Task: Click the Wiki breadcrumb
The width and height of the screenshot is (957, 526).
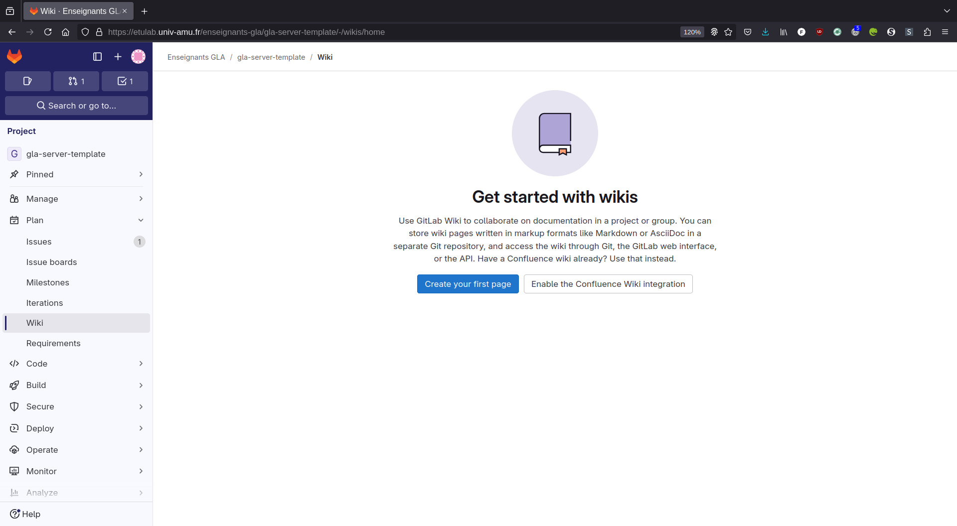Action: click(325, 57)
